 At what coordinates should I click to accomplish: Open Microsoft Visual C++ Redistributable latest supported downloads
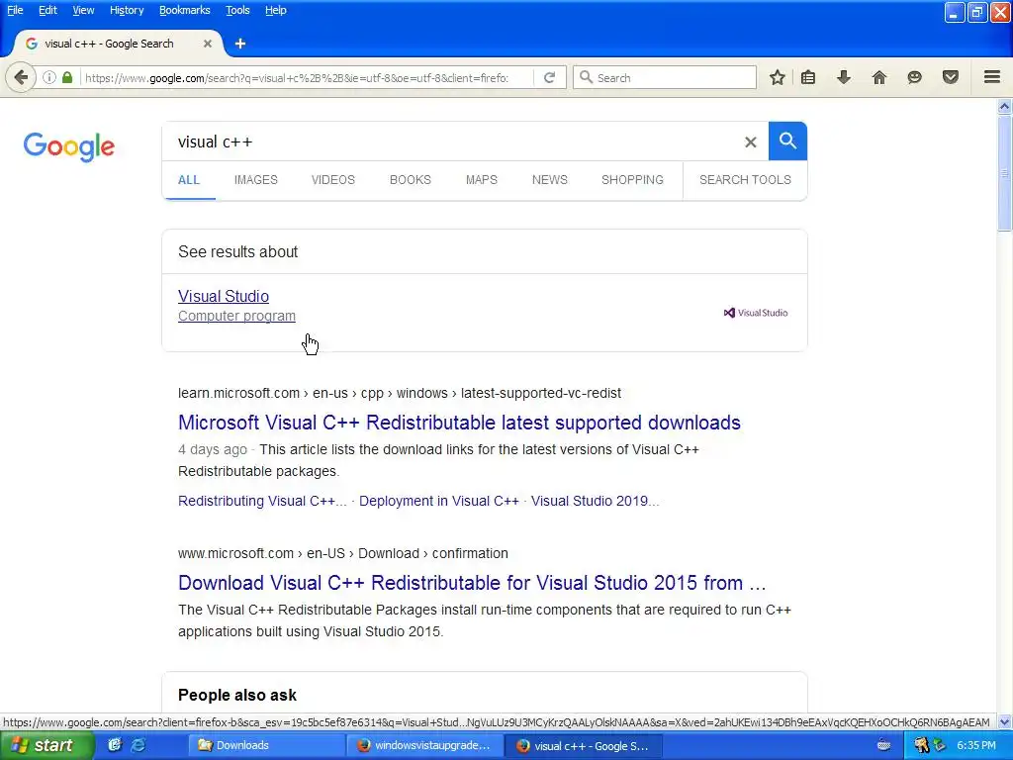(x=459, y=422)
